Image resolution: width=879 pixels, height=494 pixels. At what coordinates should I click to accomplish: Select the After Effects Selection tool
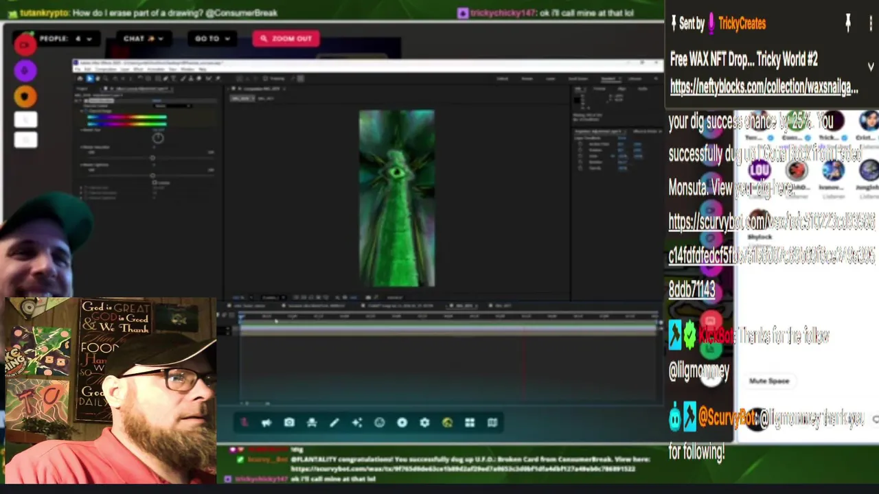click(x=89, y=78)
